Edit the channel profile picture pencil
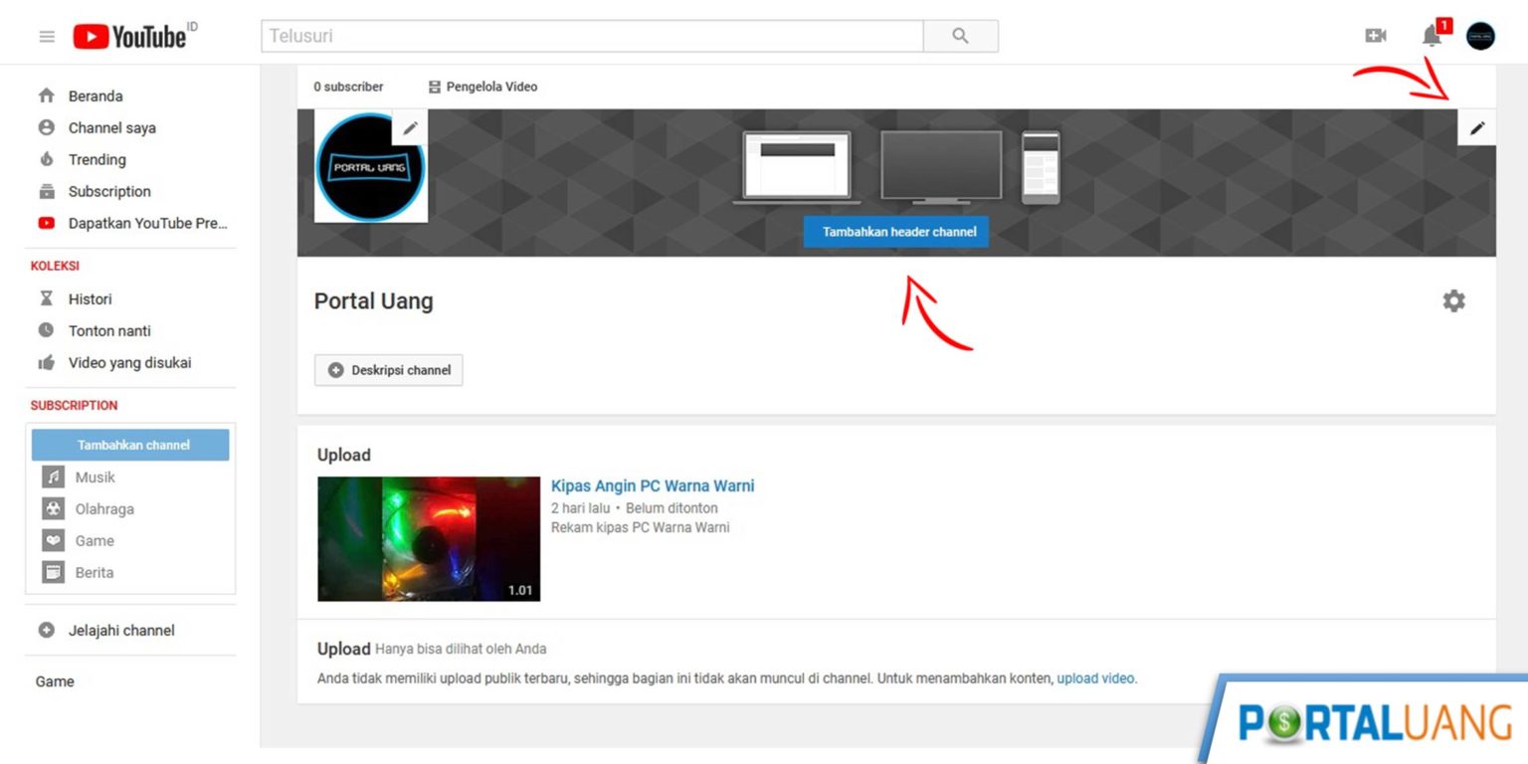 (x=410, y=127)
